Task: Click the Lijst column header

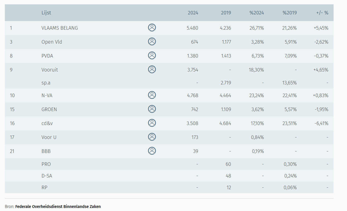Action: coord(46,13)
